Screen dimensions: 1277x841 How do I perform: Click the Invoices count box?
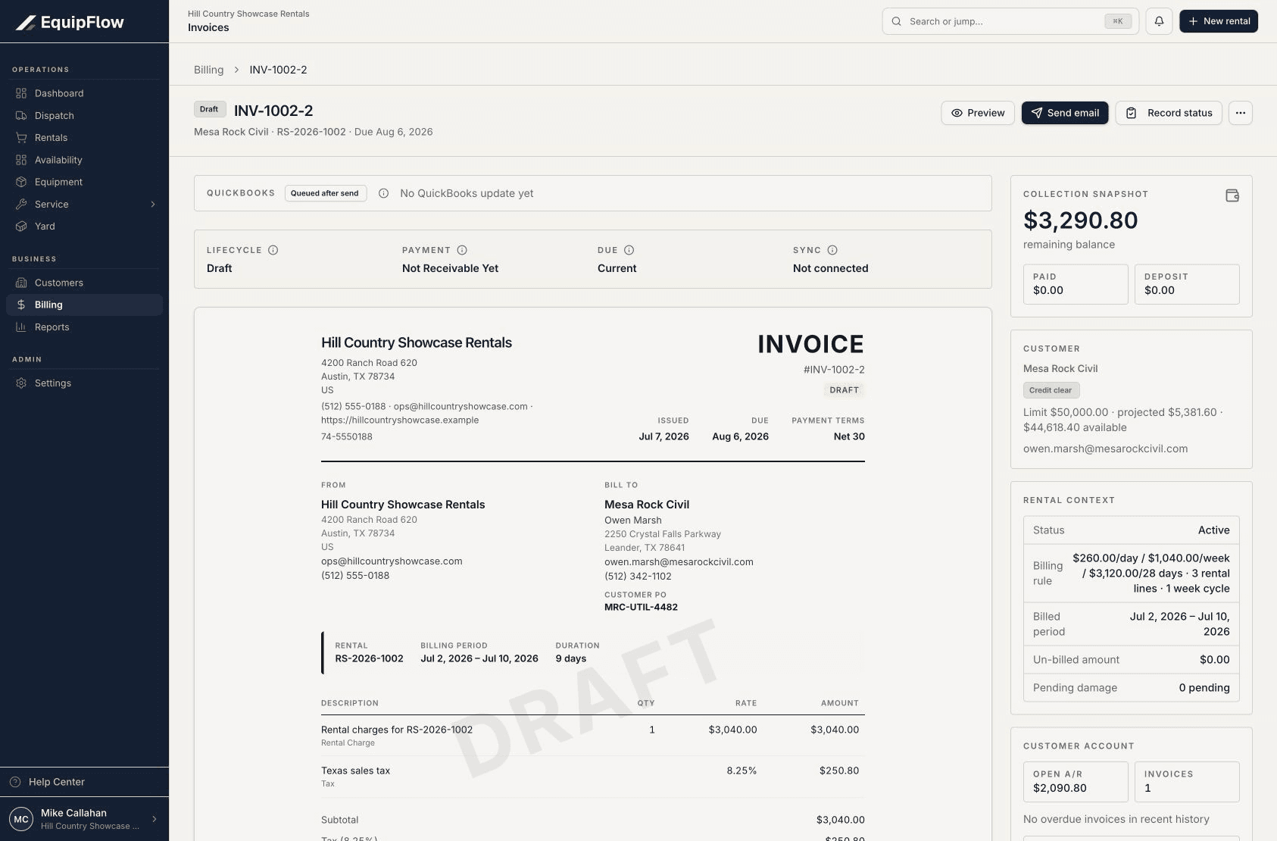(x=1187, y=782)
